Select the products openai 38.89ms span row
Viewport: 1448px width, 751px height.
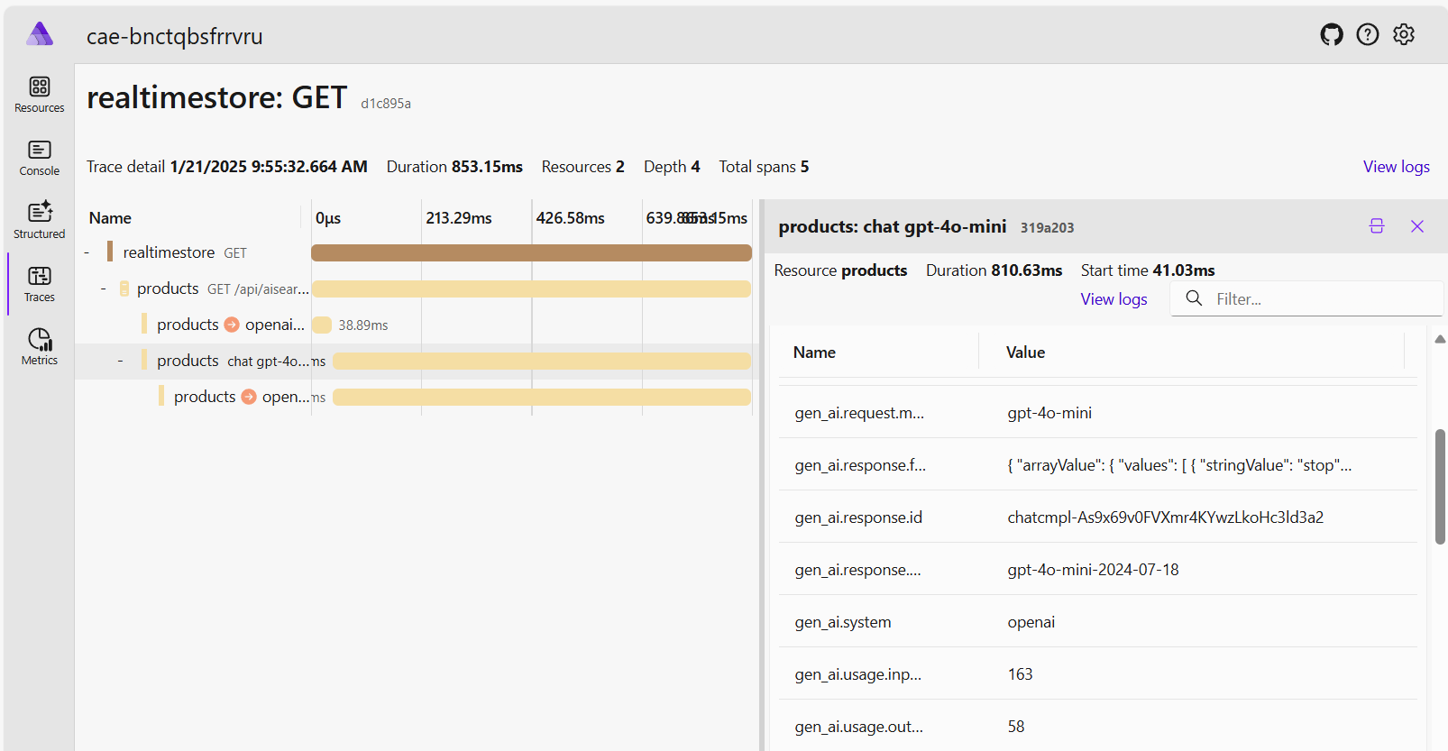pos(417,325)
